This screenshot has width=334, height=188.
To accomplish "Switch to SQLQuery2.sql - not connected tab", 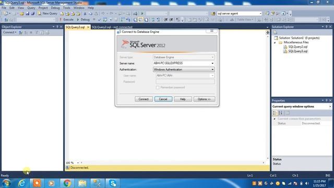I will [112, 27].
